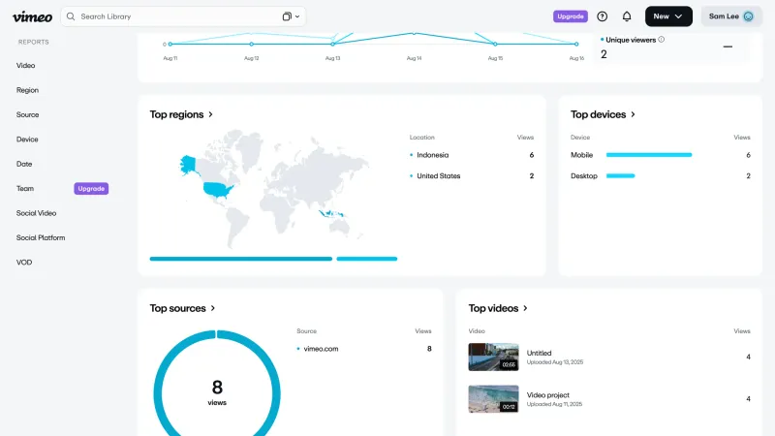Click the Video project title
The height and width of the screenshot is (436, 775).
(x=547, y=395)
